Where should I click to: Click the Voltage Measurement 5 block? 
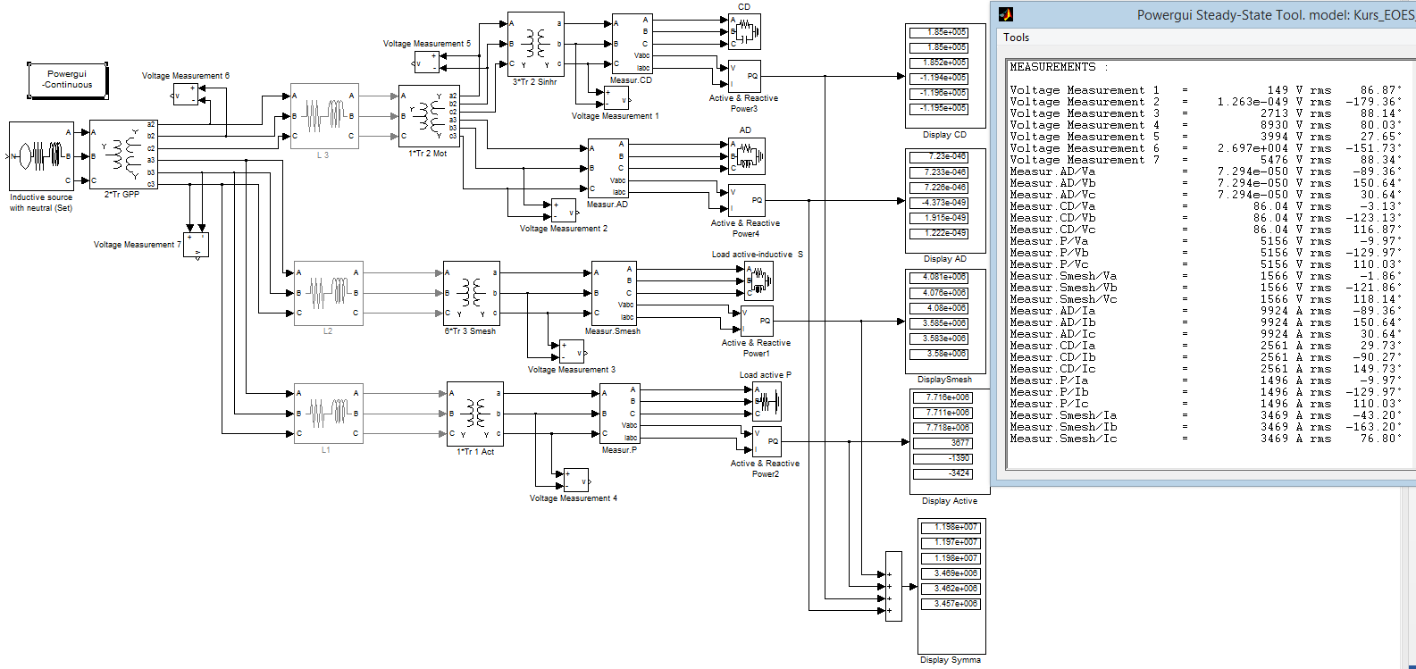[427, 62]
